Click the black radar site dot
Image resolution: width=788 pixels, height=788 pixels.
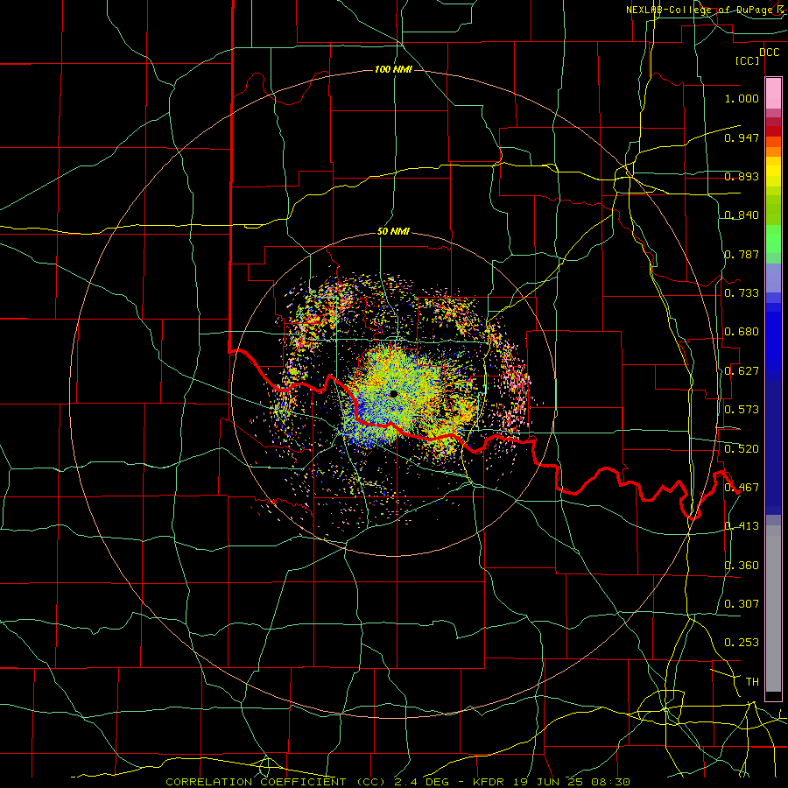coord(393,393)
